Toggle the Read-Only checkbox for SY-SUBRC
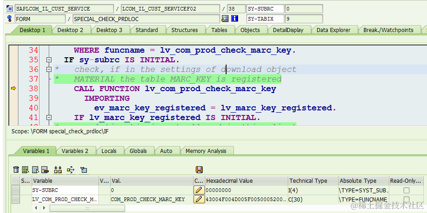This screenshot has width=427, height=213. point(406,190)
